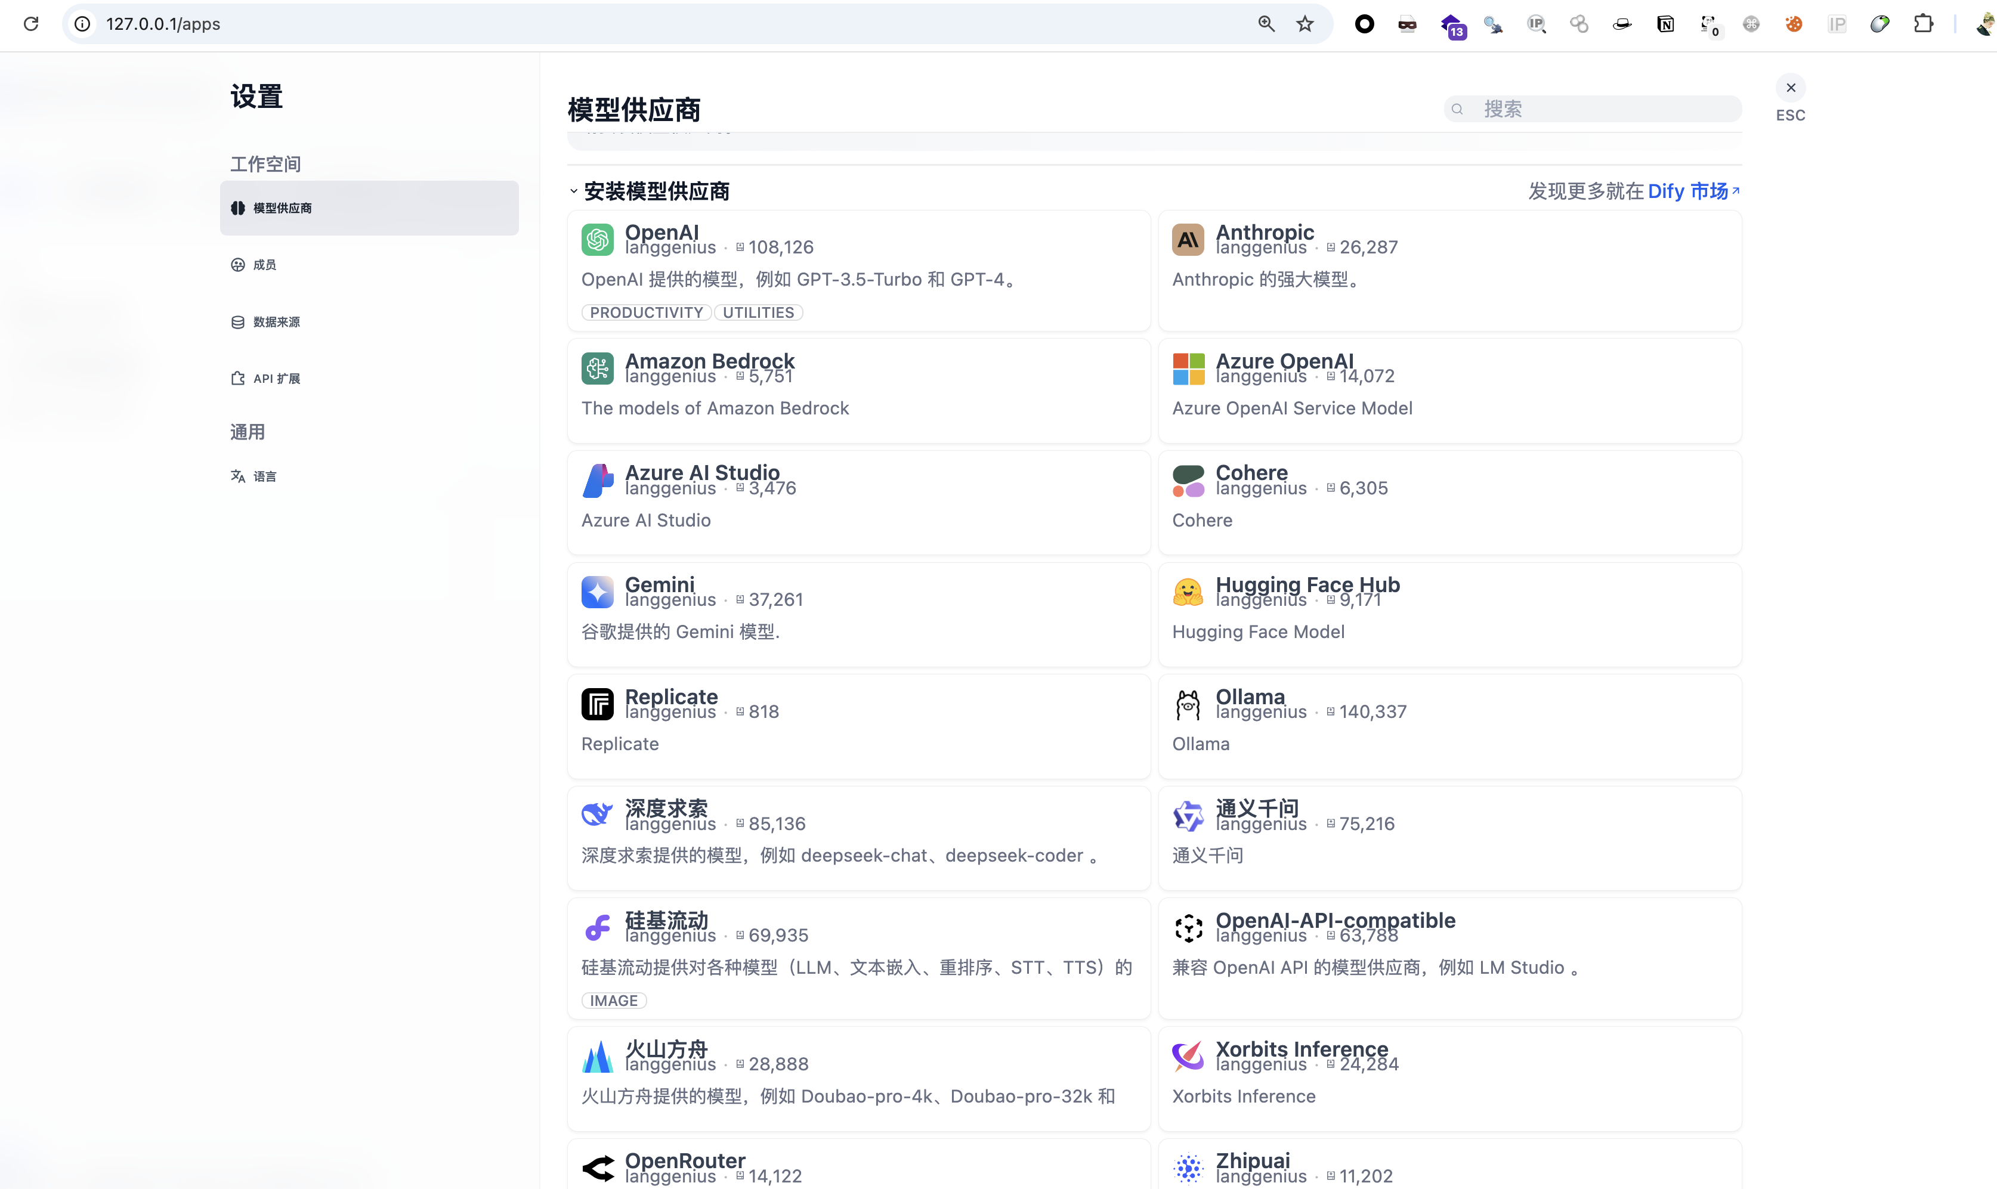Viewport: 1997px width, 1189px height.
Task: Close settings with the X icon
Action: point(1790,87)
